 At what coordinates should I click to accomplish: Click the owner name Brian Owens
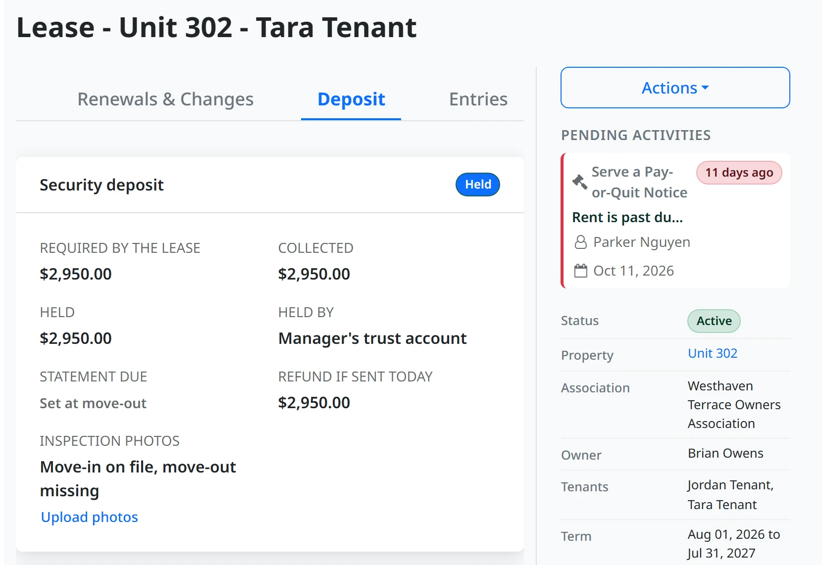[x=725, y=453]
